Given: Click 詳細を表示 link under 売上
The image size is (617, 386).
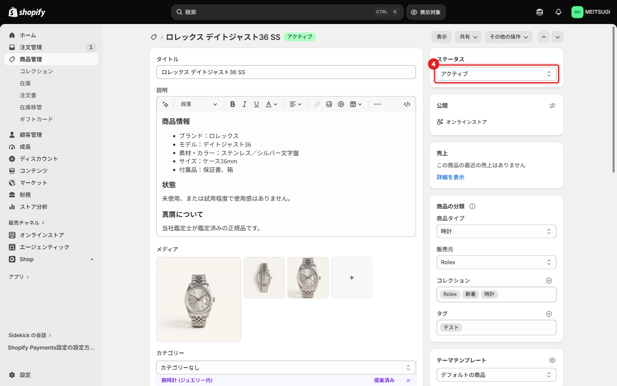Looking at the screenshot, I should tap(450, 177).
